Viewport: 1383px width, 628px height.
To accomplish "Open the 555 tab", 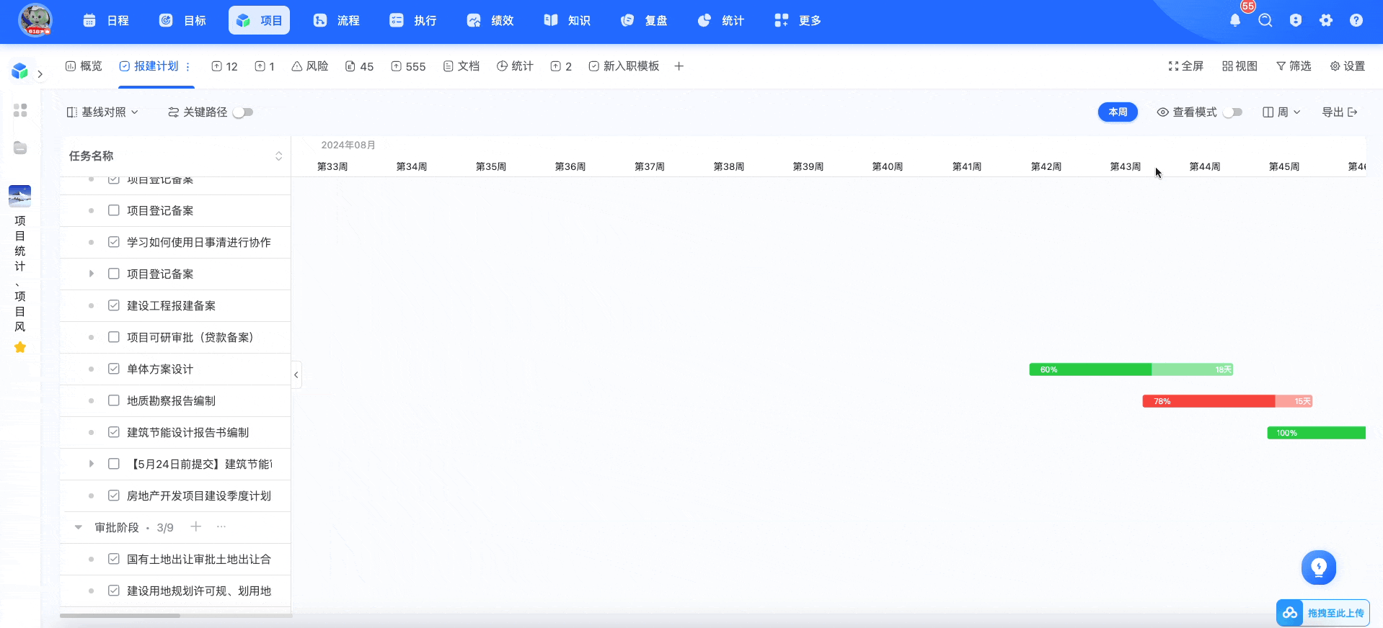I will [408, 66].
